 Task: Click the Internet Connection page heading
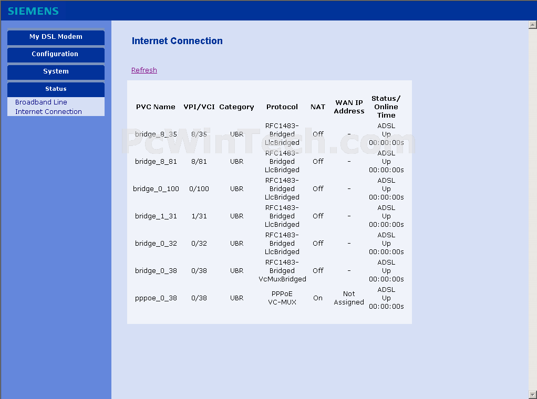pos(177,41)
